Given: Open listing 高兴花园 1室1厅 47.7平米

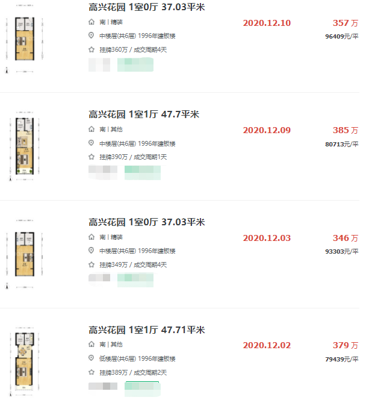Looking at the screenshot, I should (x=144, y=114).
